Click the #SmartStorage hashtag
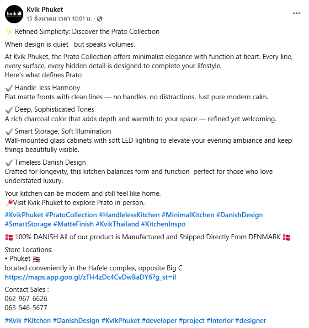This screenshot has width=309, height=328. click(x=28, y=224)
